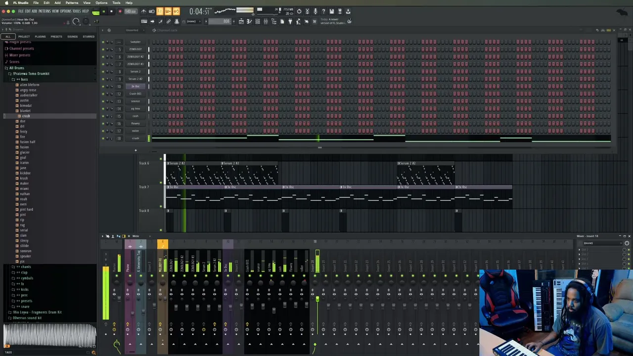The width and height of the screenshot is (633, 356).
Task: Click the 0:04:51 song time display
Action: pyautogui.click(x=200, y=11)
